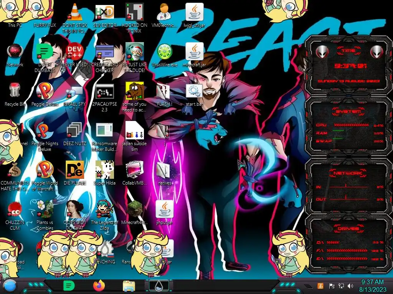Launch The Legend of Zilda

pos(104,209)
